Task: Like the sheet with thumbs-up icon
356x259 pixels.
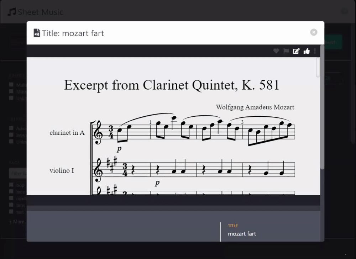Action: coord(307,51)
